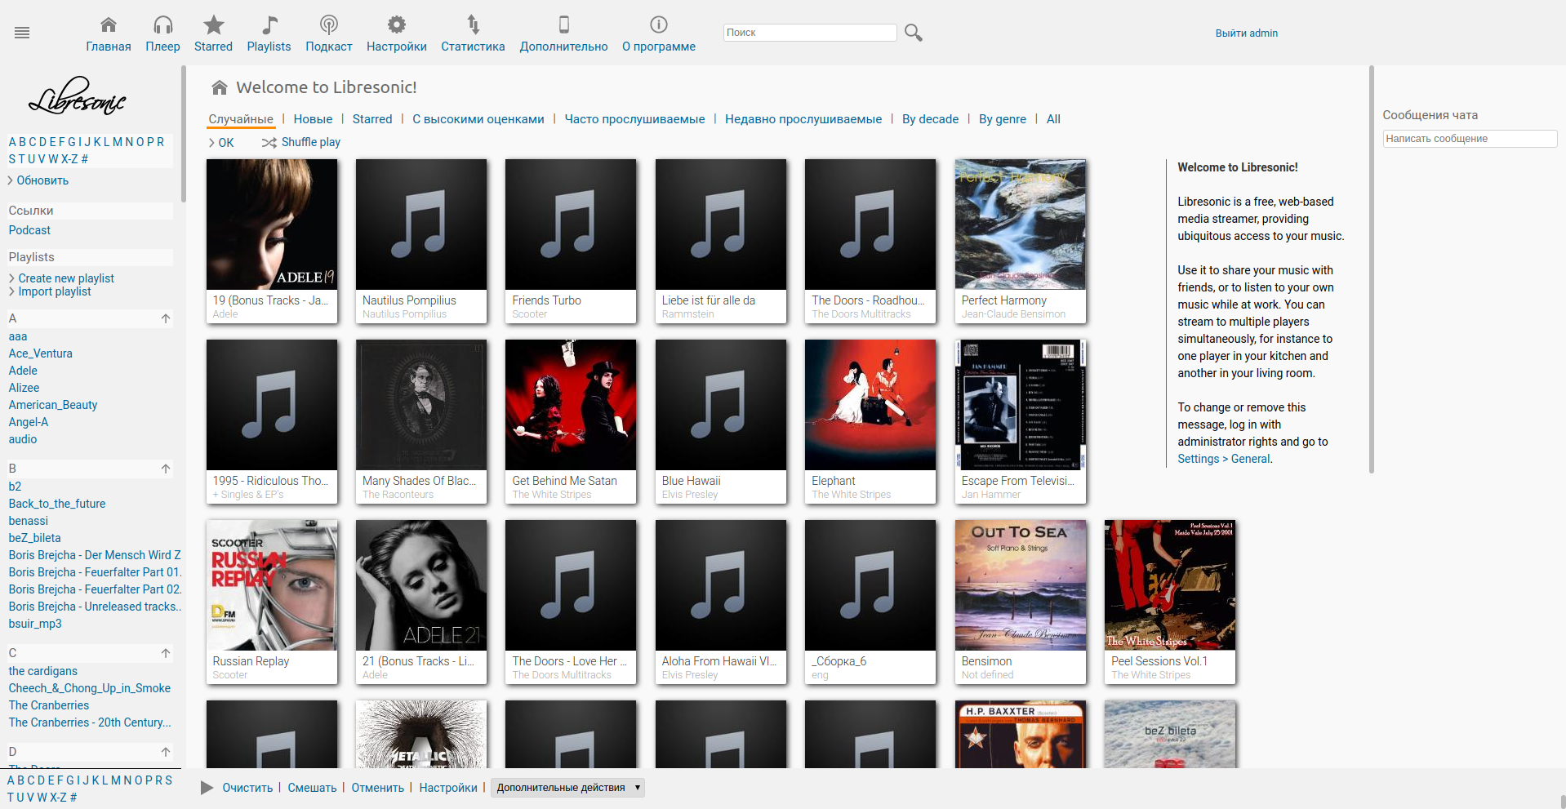1566x809 pixels.
Task: Click the Shuffle play icon
Action: [269, 143]
